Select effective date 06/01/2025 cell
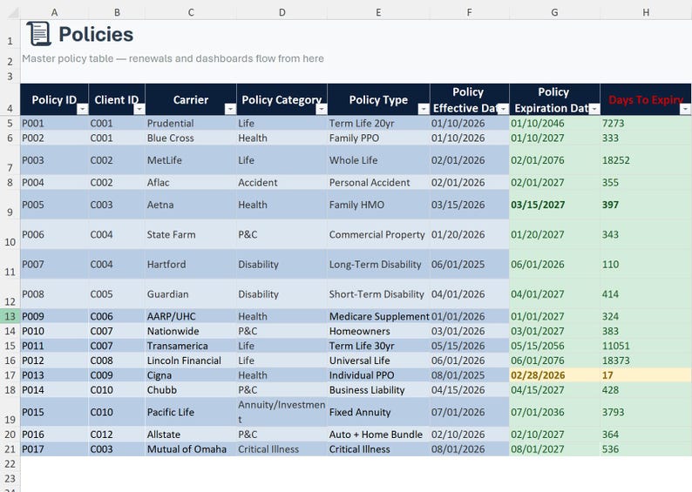The image size is (692, 492). click(469, 264)
